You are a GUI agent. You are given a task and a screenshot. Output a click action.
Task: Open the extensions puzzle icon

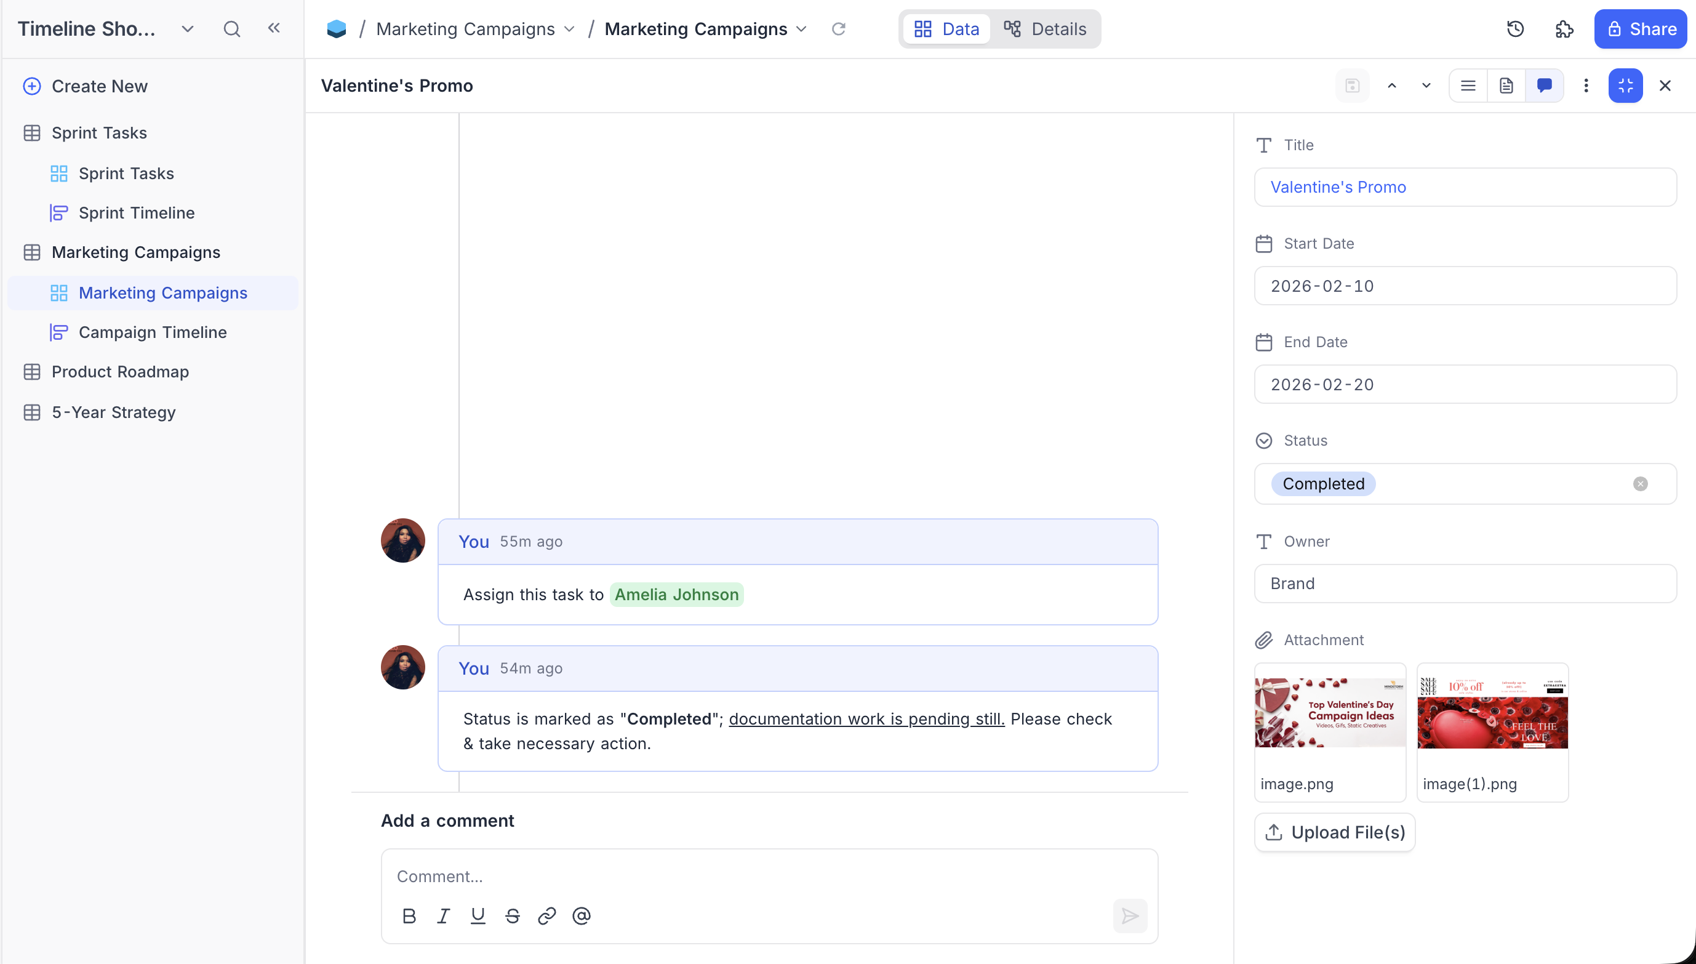coord(1564,29)
